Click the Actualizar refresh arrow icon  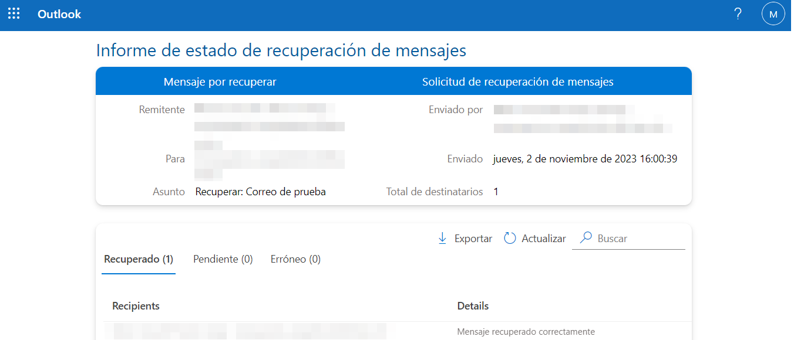pyautogui.click(x=510, y=239)
